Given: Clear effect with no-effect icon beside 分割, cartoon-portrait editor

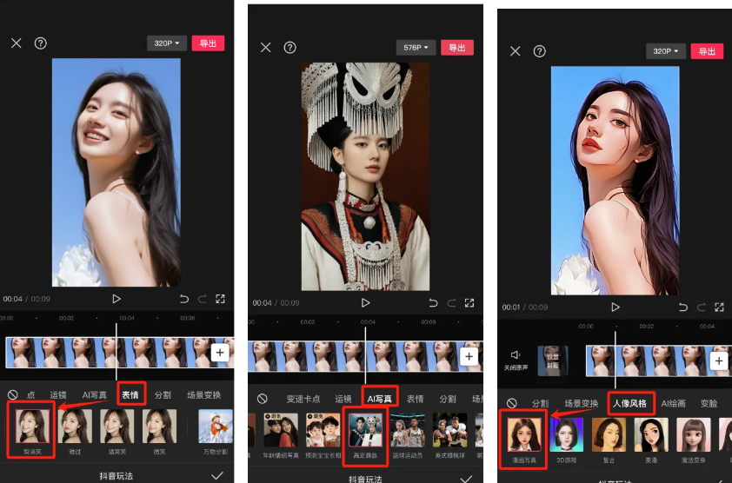Looking at the screenshot, I should [512, 403].
